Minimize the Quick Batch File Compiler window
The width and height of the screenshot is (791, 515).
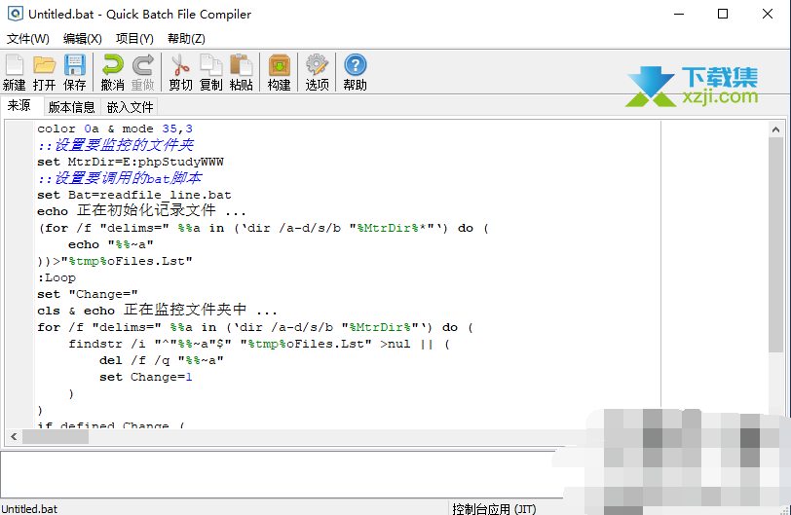coord(679,14)
